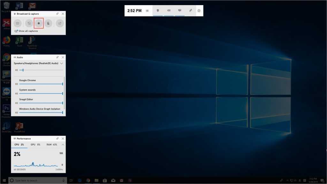Open the Xbox Social widget icon
The height and width of the screenshot is (184, 327).
pyautogui.click(x=190, y=11)
